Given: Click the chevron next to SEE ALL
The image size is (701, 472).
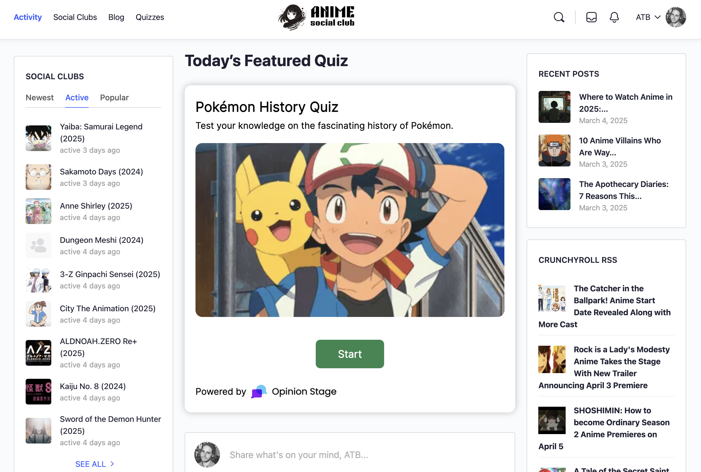Looking at the screenshot, I should coord(112,464).
